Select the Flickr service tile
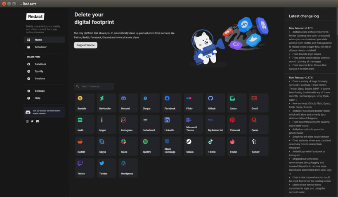Image resolution: width=338 pixels, height=197 pixels. coord(194,103)
